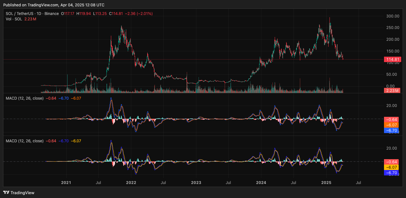406x198 pixels.
Task: Click the 300.00 label on the price axis
Action: 393,16
